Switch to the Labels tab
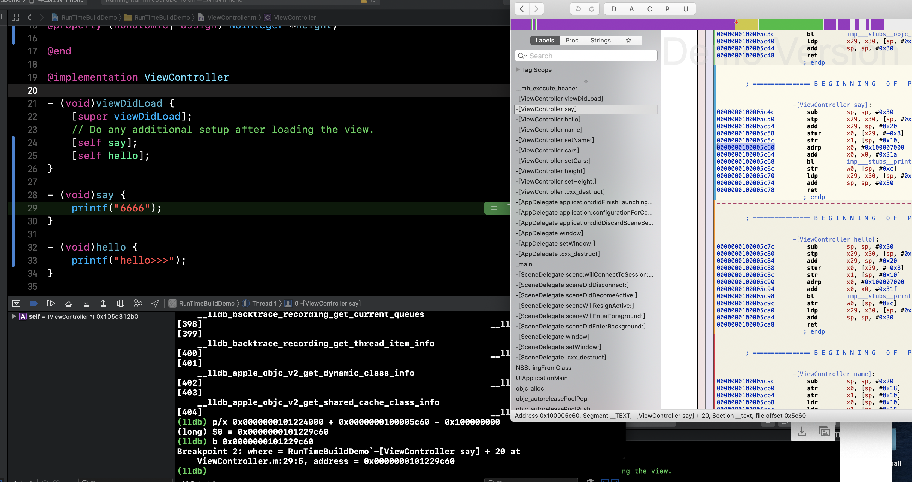The width and height of the screenshot is (912, 482). [545, 40]
